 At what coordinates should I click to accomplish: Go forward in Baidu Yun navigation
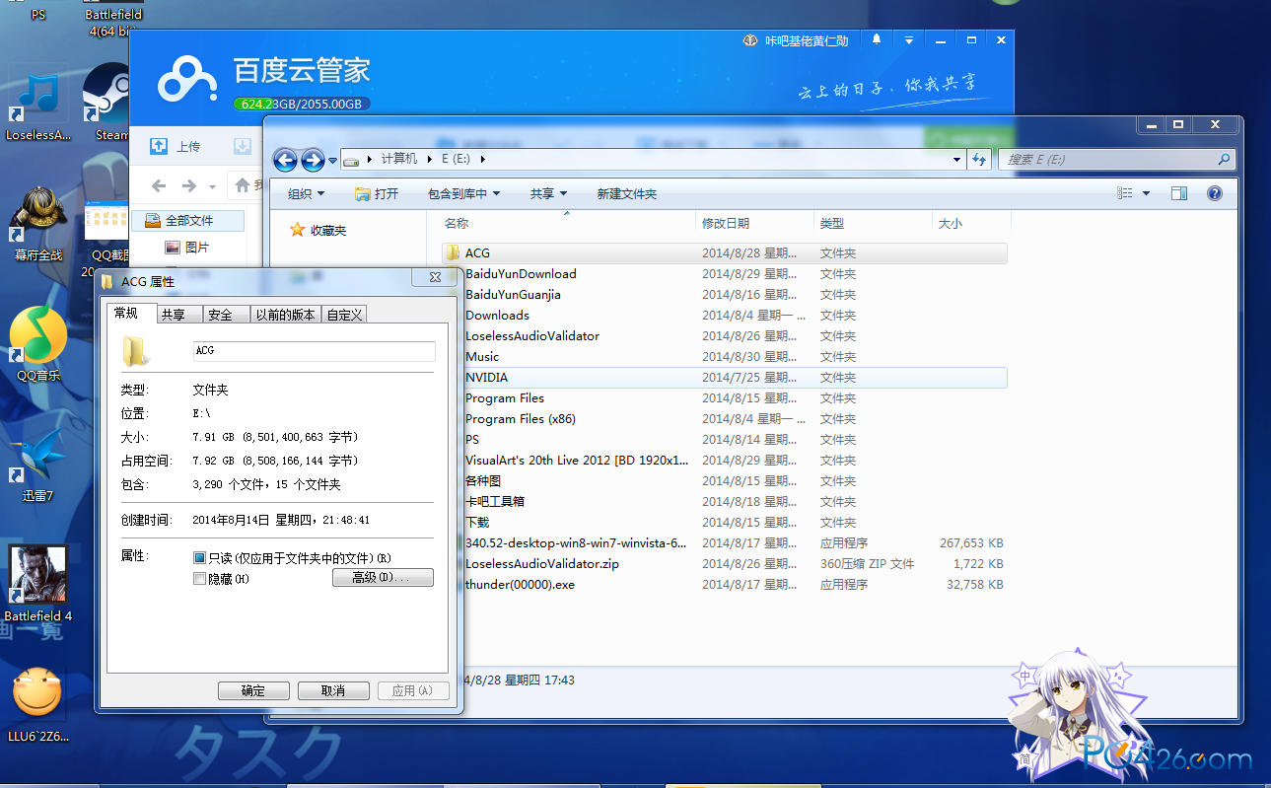tap(188, 185)
